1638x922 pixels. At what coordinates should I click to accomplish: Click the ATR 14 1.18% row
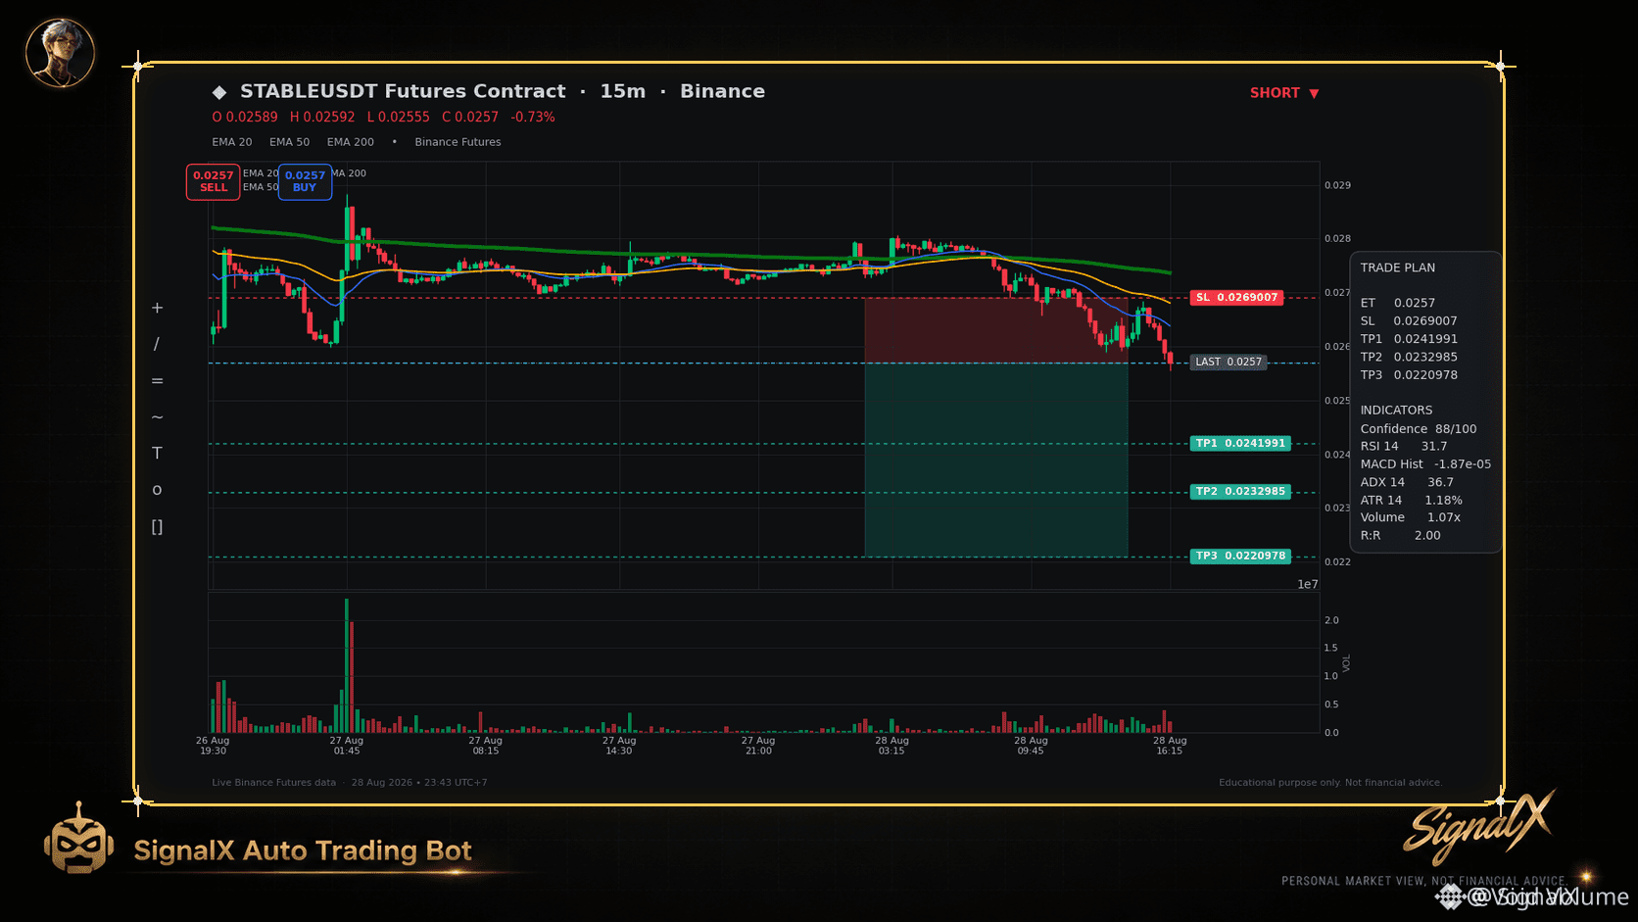pos(1412,500)
